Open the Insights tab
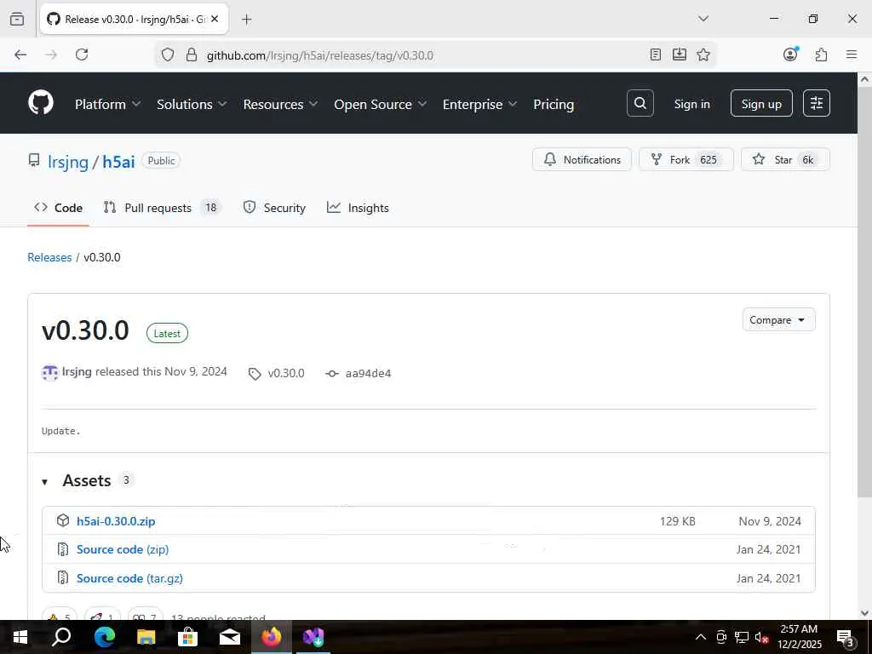The width and height of the screenshot is (872, 654). point(359,208)
